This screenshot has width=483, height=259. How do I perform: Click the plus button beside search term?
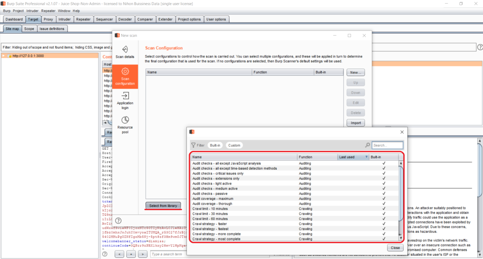coord(131,254)
